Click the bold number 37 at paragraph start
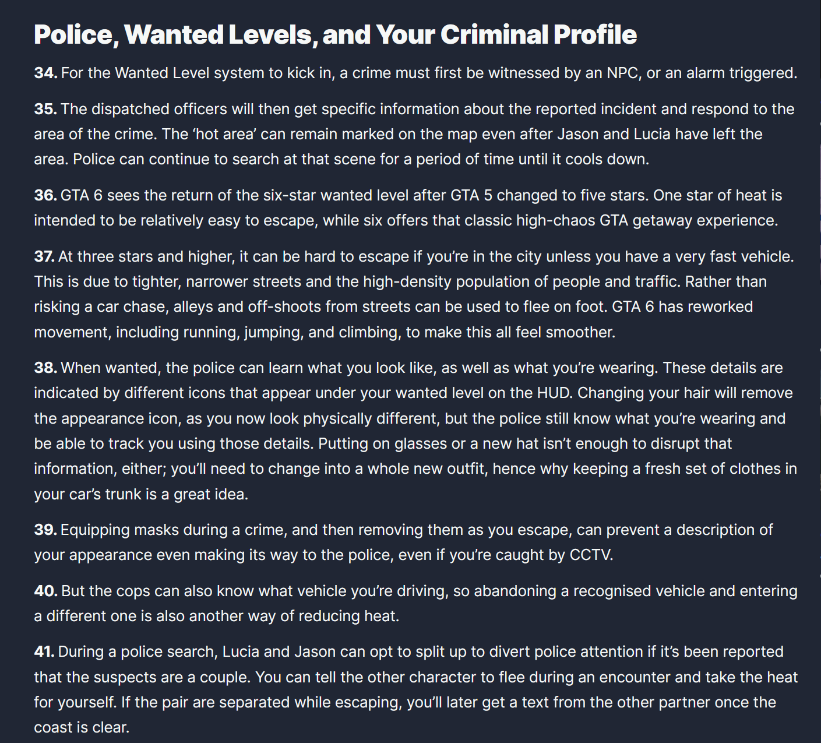This screenshot has width=821, height=743. click(x=44, y=256)
